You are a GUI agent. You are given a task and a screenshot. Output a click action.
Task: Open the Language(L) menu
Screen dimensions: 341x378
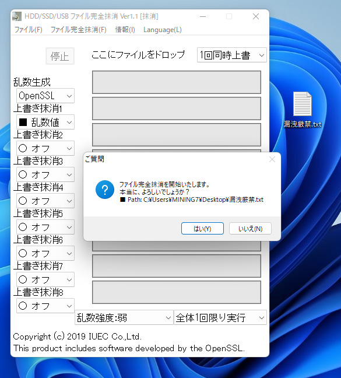[x=162, y=30]
